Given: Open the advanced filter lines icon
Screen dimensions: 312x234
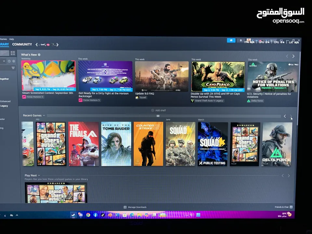Looking at the screenshot, I should pyautogui.click(x=13, y=68).
